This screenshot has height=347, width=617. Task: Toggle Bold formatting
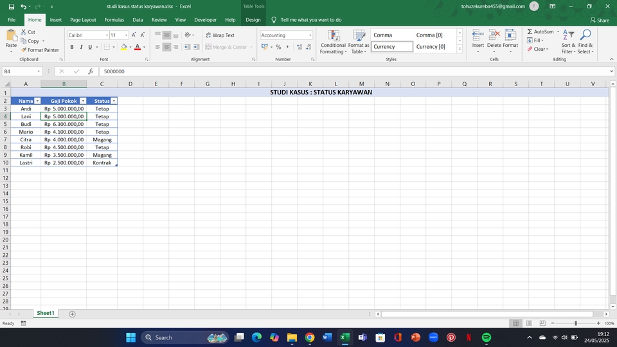72,47
